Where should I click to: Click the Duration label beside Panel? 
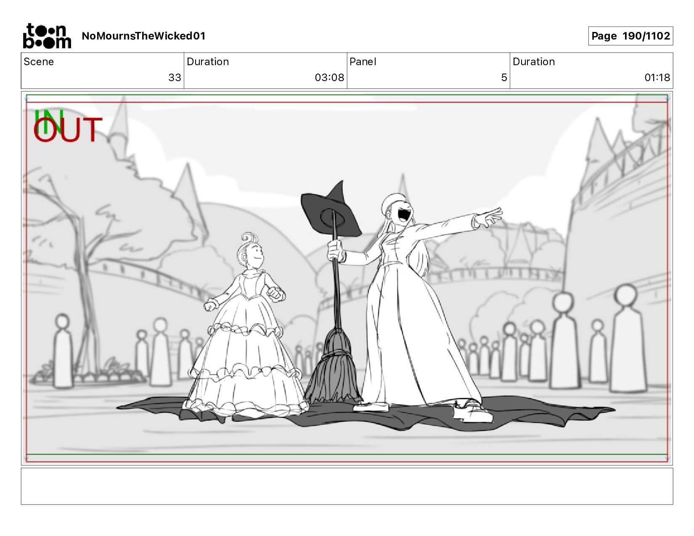(534, 62)
